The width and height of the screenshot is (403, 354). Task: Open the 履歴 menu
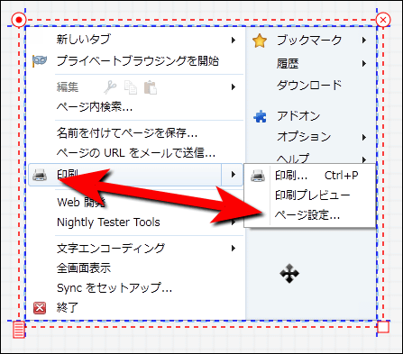288,64
